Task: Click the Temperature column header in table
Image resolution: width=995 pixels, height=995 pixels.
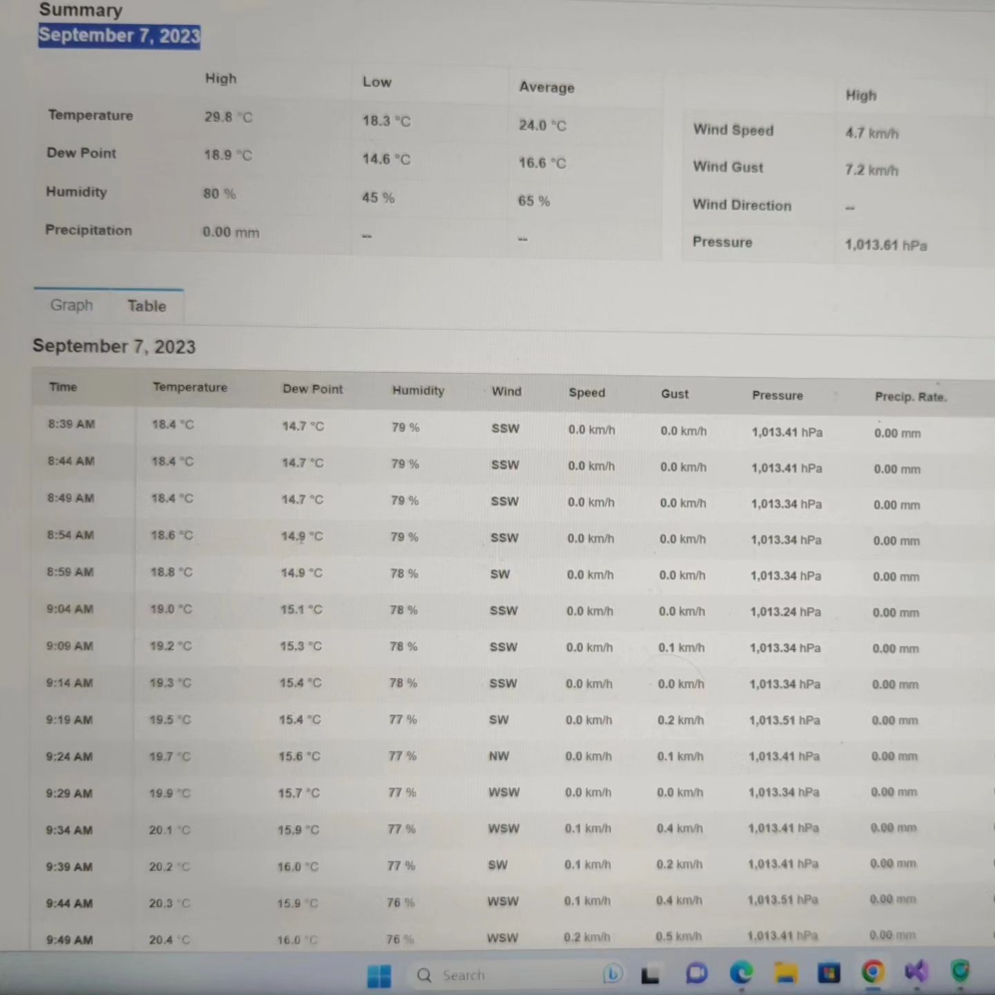Action: pos(190,388)
